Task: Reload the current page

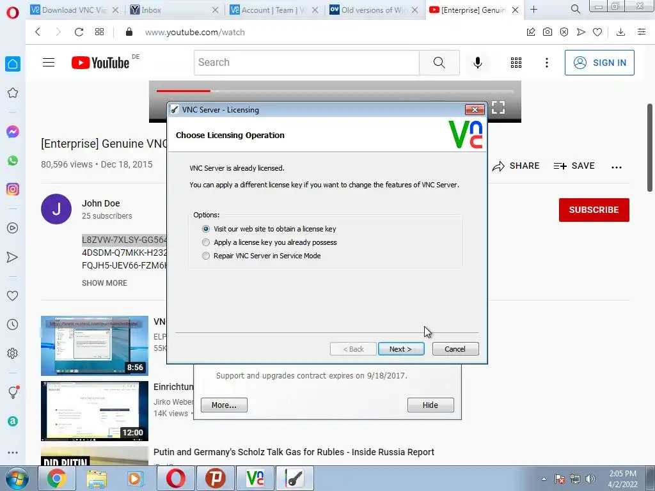Action: [x=79, y=32]
